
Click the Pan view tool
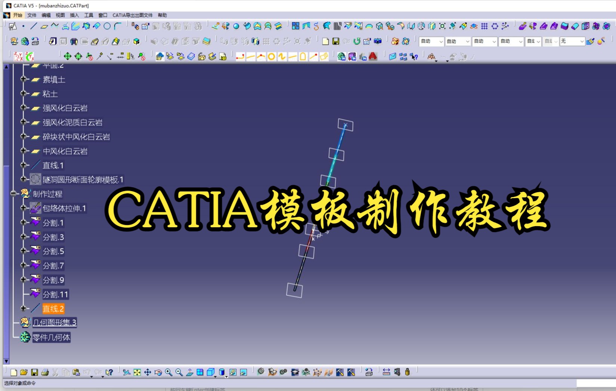tap(148, 372)
